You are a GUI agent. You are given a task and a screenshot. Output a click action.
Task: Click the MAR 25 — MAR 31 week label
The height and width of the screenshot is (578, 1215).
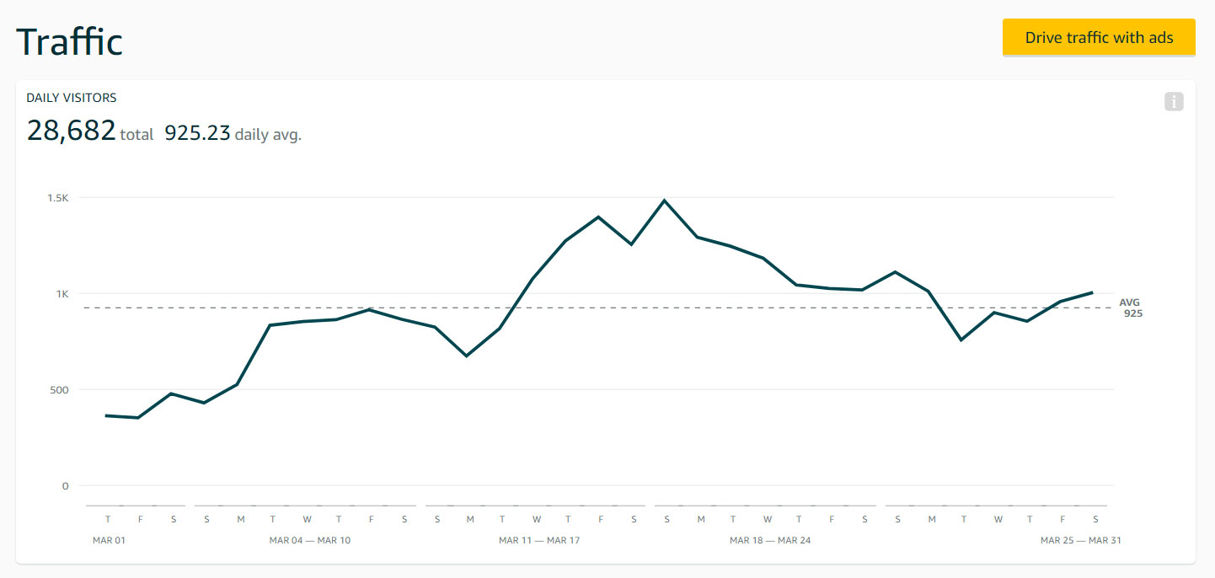click(1080, 540)
